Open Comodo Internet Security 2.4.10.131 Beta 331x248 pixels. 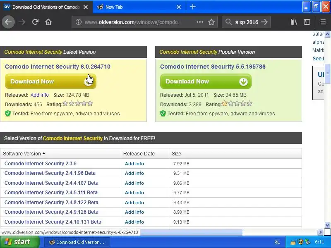[53, 222]
